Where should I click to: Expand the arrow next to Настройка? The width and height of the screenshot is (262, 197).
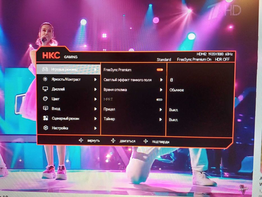tap(95, 128)
